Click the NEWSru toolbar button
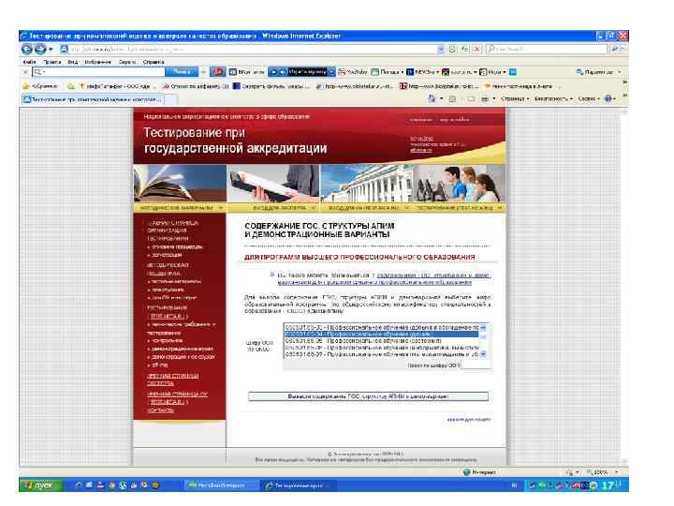Screen dimensions: 674x506 (x=422, y=72)
